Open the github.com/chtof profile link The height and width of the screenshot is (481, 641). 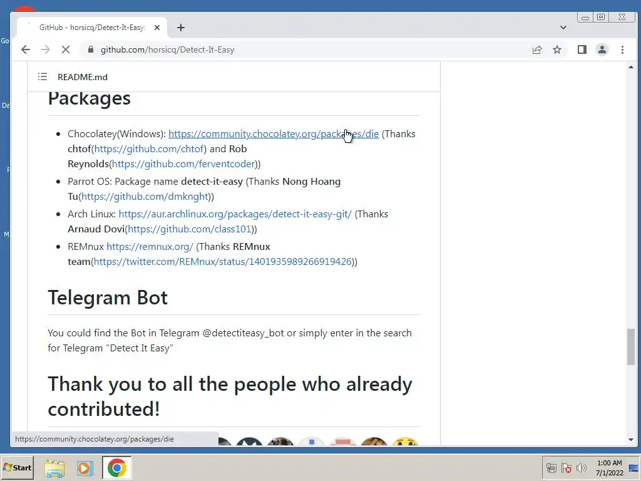pos(150,149)
